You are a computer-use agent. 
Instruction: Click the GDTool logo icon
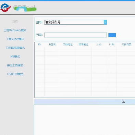5,8
